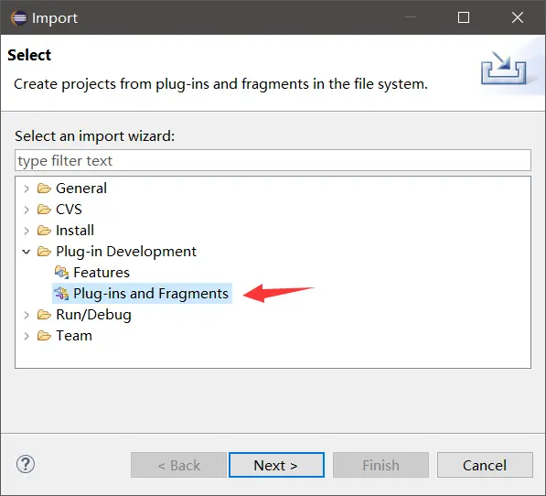Image resolution: width=546 pixels, height=496 pixels.
Task: Cancel the Import dialog
Action: [x=485, y=465]
